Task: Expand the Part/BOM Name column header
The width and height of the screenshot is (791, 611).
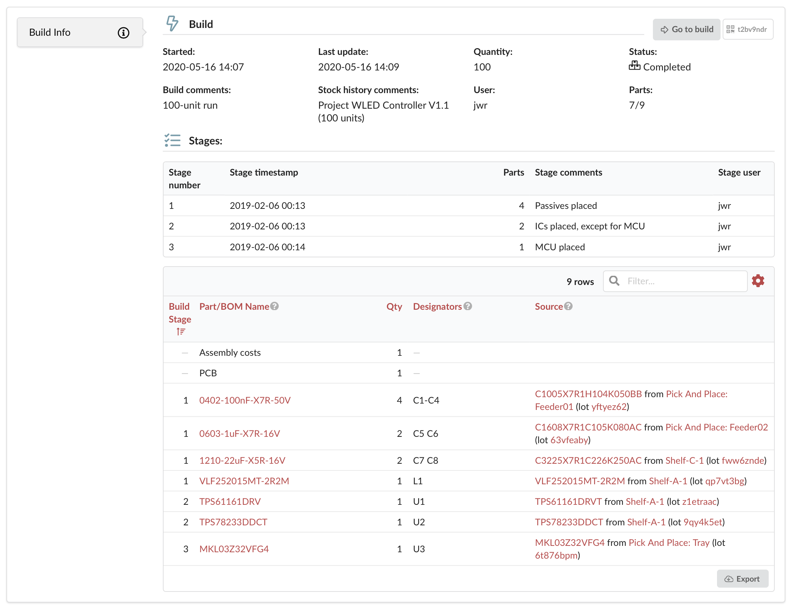Action: [274, 306]
